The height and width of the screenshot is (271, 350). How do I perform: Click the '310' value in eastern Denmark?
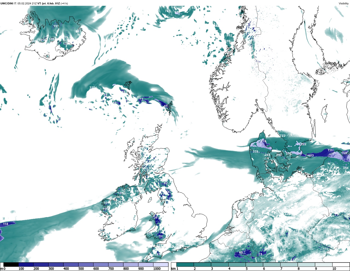(289, 154)
